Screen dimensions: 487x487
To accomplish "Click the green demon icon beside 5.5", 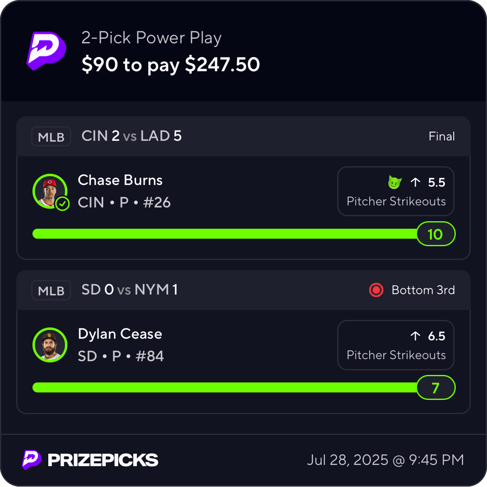I will (395, 182).
